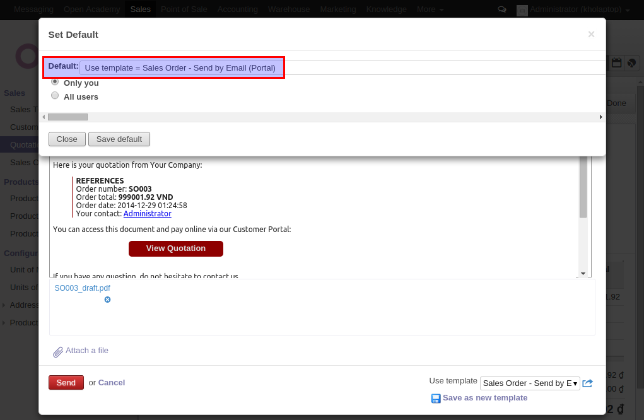Image resolution: width=644 pixels, height=420 pixels.
Task: Click the right arrow of horizontal scrollbar
Action: (601, 117)
